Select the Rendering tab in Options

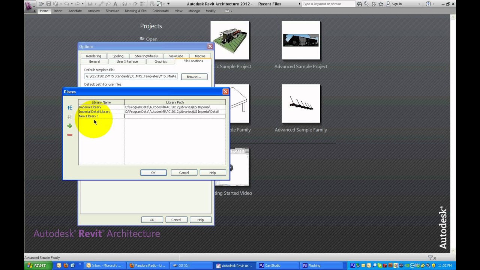click(x=93, y=56)
